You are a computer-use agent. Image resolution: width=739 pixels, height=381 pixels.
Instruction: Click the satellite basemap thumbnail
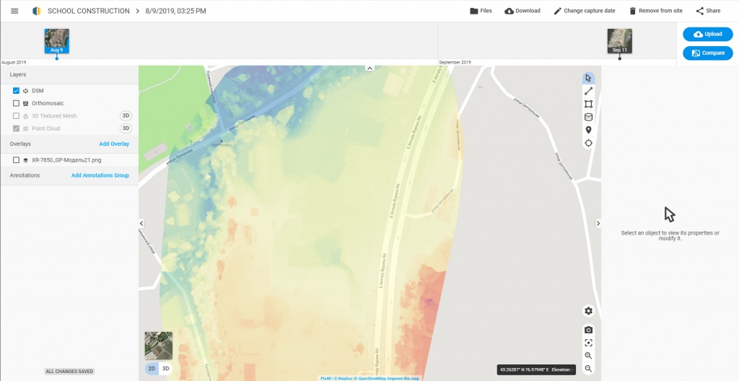[158, 346]
